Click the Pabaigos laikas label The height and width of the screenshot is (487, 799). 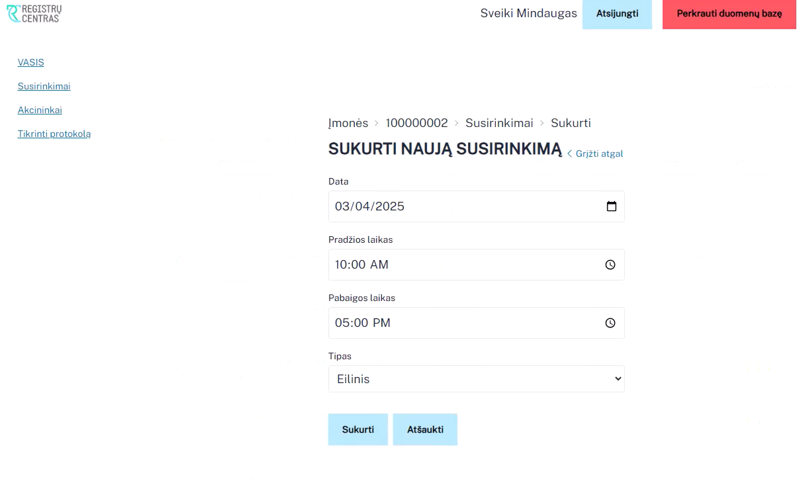362,298
